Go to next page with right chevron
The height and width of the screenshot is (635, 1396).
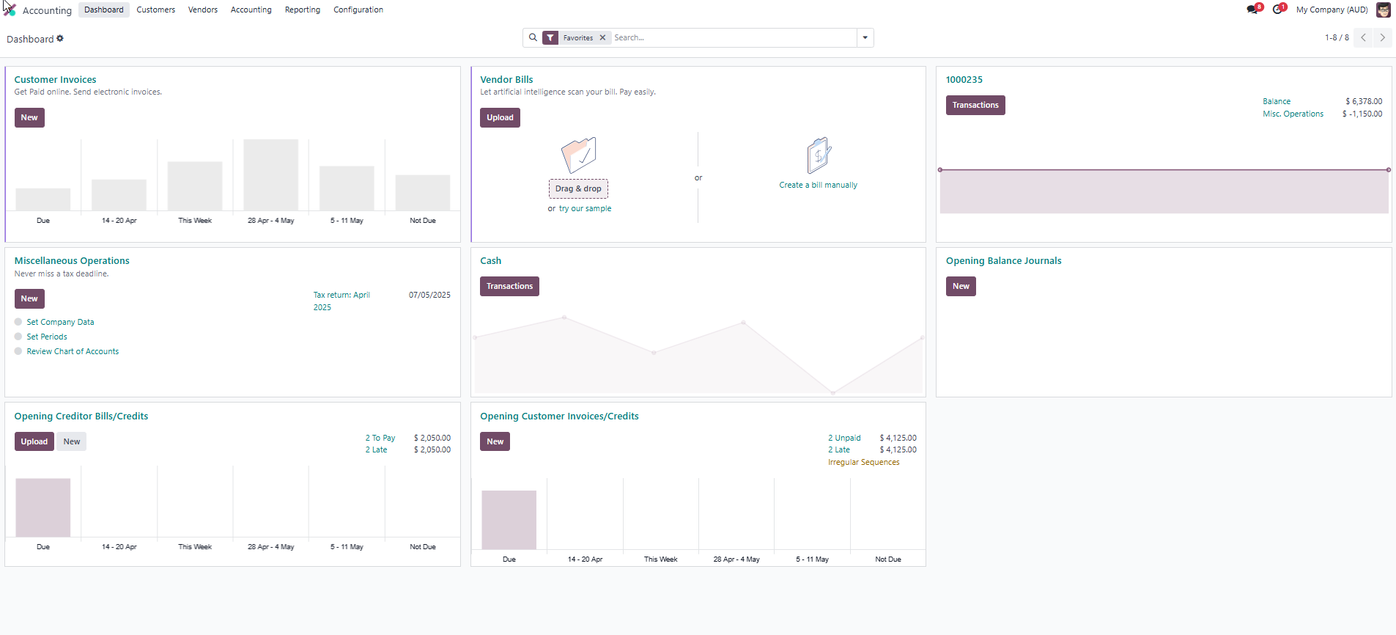click(x=1382, y=37)
